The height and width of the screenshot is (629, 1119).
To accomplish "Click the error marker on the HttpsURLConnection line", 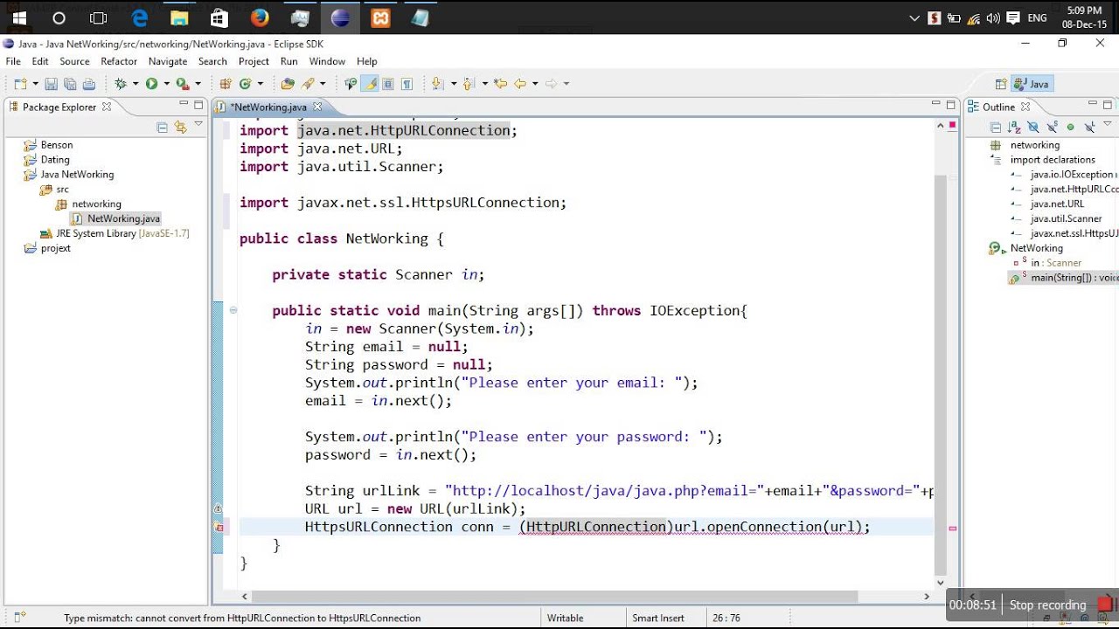I will 219,527.
